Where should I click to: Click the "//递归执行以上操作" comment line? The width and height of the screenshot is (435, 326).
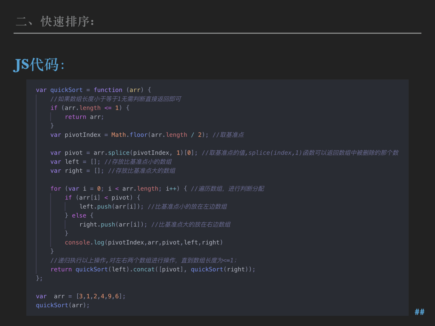pos(144,260)
